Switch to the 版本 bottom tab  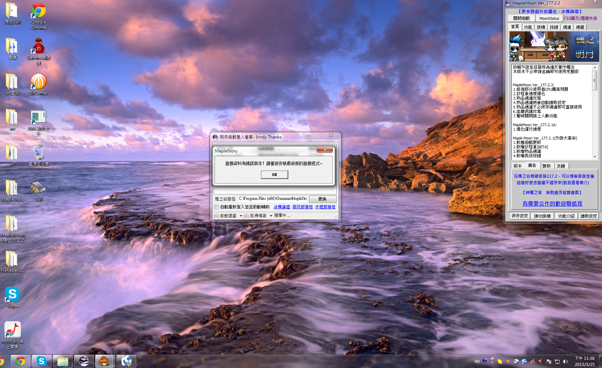coord(518,166)
